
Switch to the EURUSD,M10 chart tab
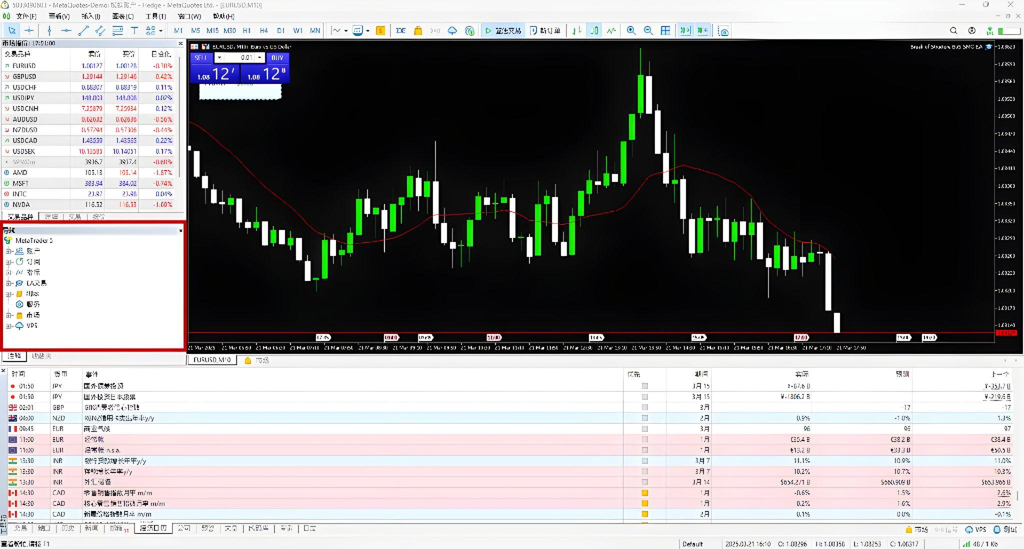[x=212, y=360]
